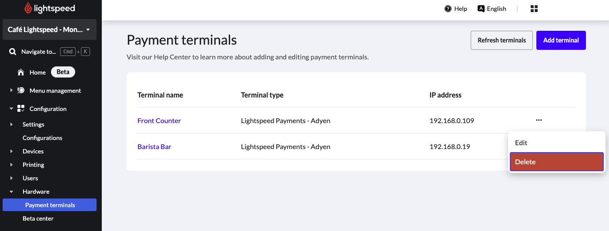Go to Beta center page
This screenshot has height=231, width=609.
[38, 218]
